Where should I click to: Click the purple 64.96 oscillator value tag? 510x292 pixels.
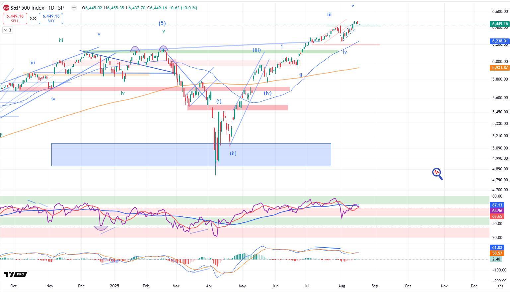pyautogui.click(x=497, y=211)
